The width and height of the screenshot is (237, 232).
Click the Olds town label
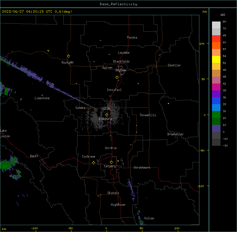(x=107, y=109)
